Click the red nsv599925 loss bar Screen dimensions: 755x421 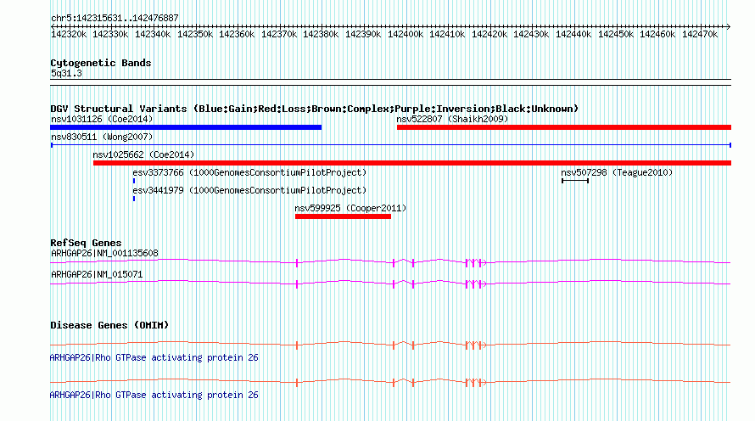click(343, 216)
